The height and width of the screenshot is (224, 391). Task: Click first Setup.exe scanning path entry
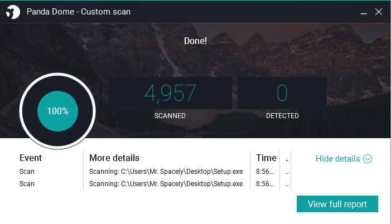coord(166,172)
